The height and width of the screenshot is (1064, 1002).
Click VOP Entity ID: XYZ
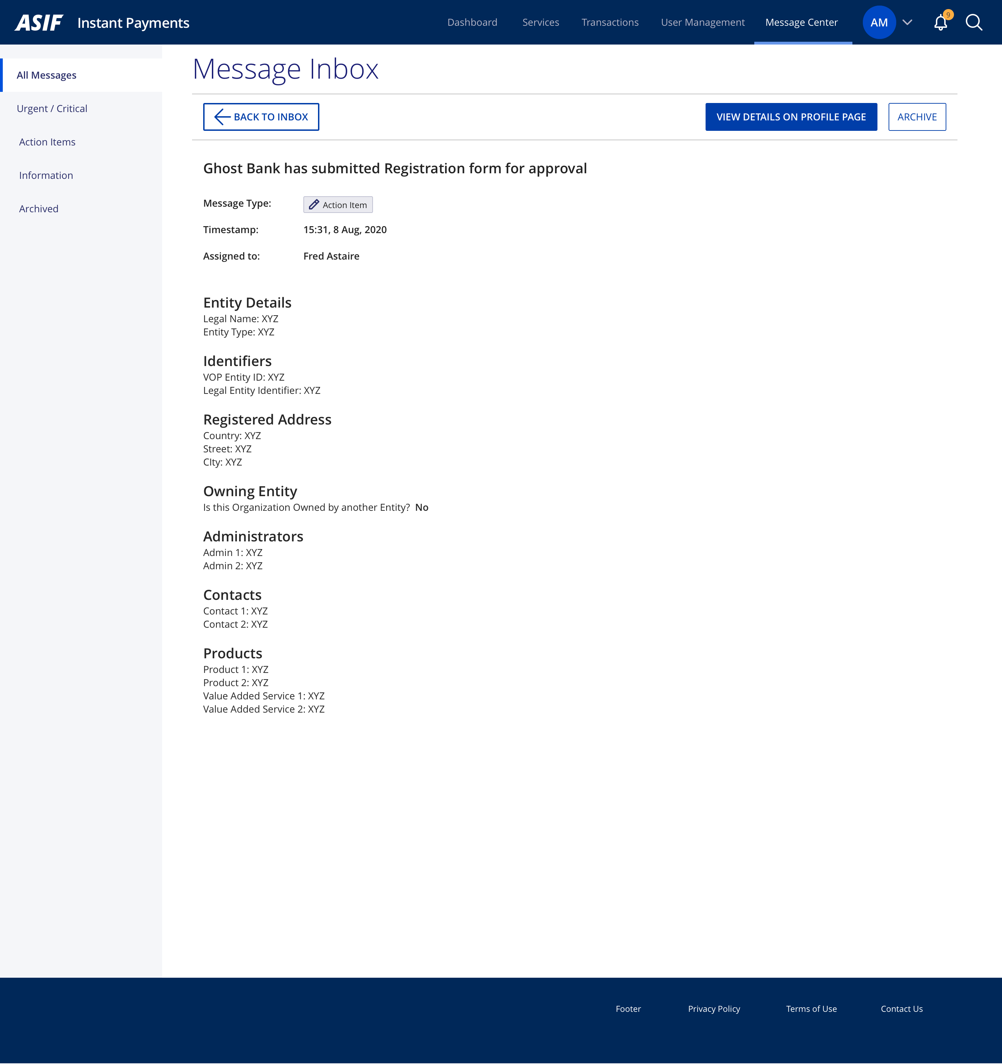tap(244, 377)
